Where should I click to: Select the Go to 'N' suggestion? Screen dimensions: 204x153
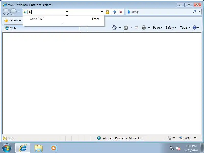[64, 19]
